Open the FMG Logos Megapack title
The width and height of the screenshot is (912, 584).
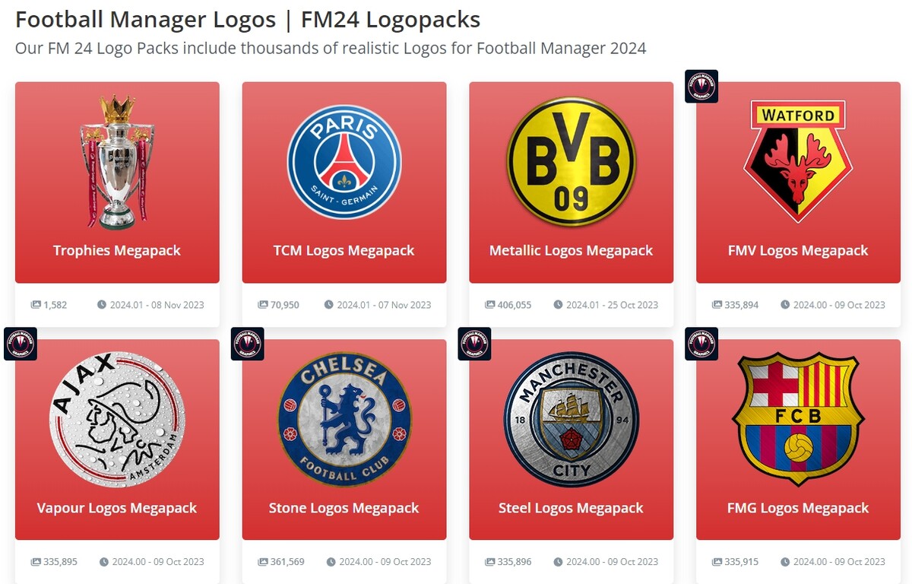(798, 508)
